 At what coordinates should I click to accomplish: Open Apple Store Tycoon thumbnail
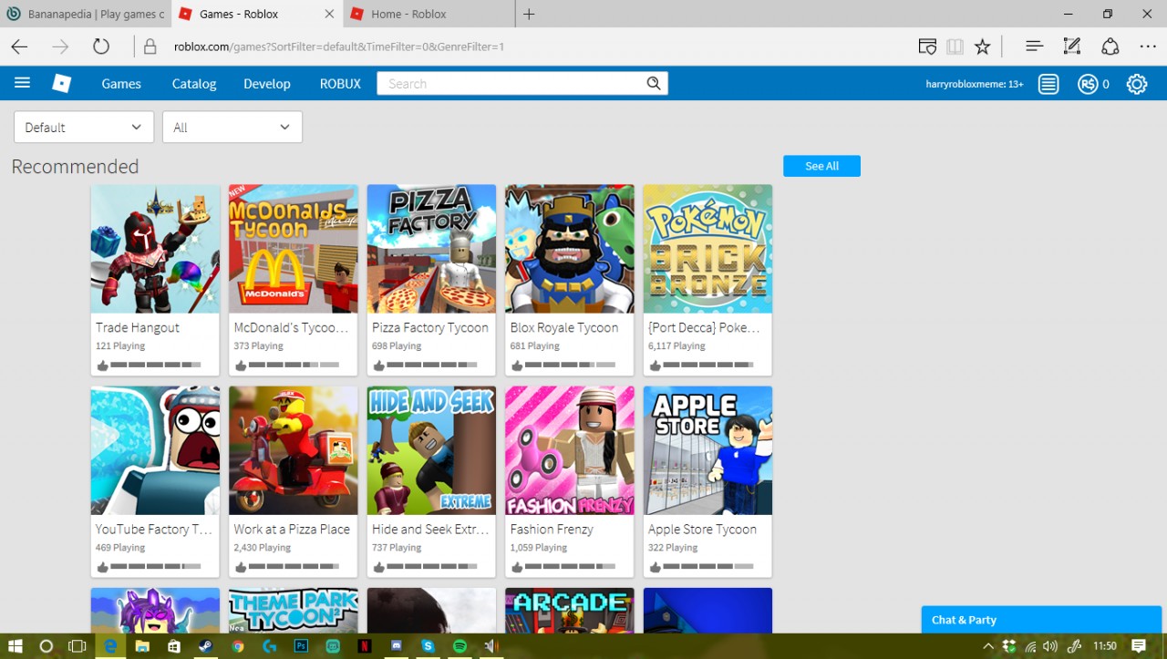coord(707,450)
